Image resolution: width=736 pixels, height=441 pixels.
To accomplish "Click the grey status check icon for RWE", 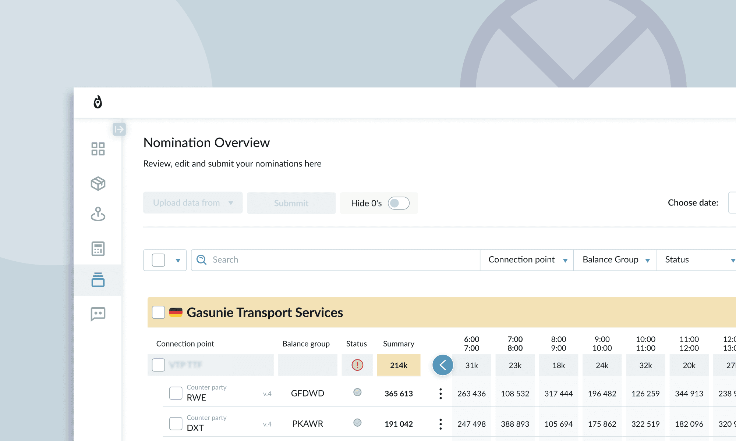I will pyautogui.click(x=357, y=392).
